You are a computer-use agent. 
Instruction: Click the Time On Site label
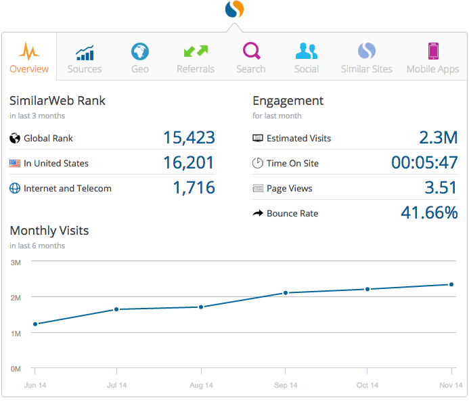pos(292,163)
